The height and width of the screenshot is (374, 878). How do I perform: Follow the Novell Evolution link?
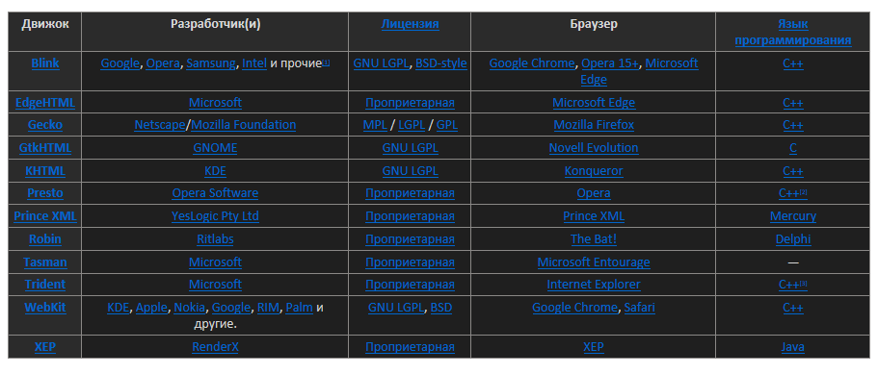594,147
